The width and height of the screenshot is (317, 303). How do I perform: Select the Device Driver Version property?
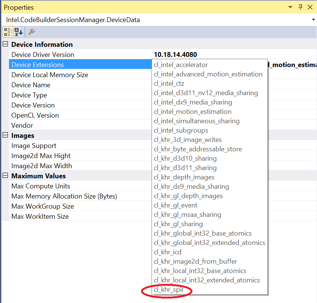[x=43, y=55]
